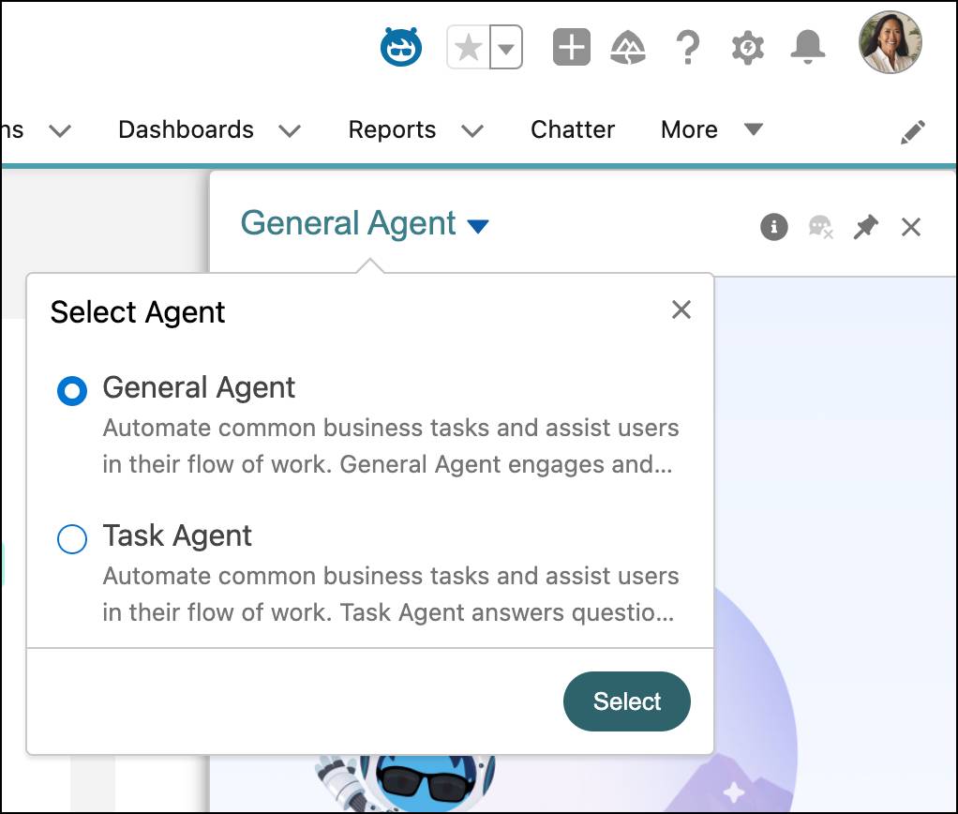This screenshot has width=958, height=814.
Task: Expand the chevron left of Dashboards
Action: coord(60,130)
